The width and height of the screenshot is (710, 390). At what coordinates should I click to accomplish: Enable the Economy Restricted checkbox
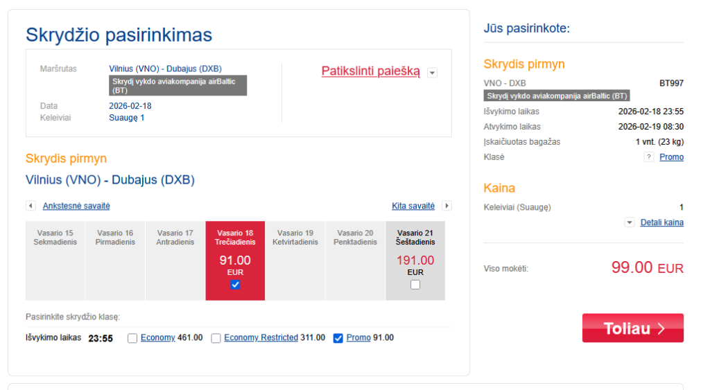[216, 338]
